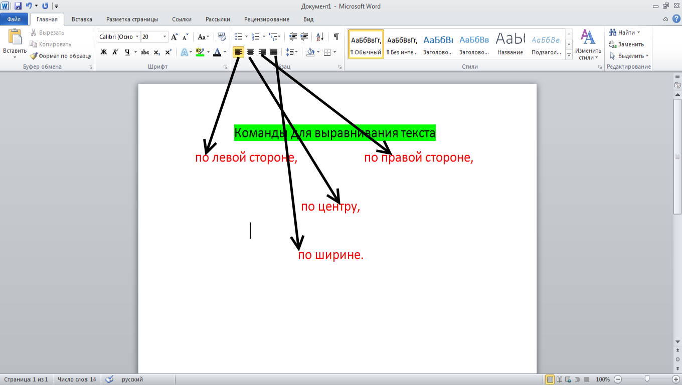Open font name dropdown Calibri

[x=137, y=37]
